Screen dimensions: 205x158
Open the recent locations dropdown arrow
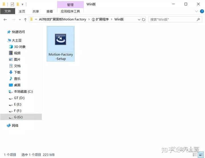20,20
